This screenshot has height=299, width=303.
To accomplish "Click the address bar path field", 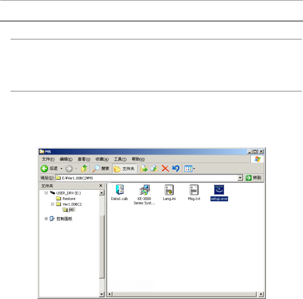I will [147, 178].
